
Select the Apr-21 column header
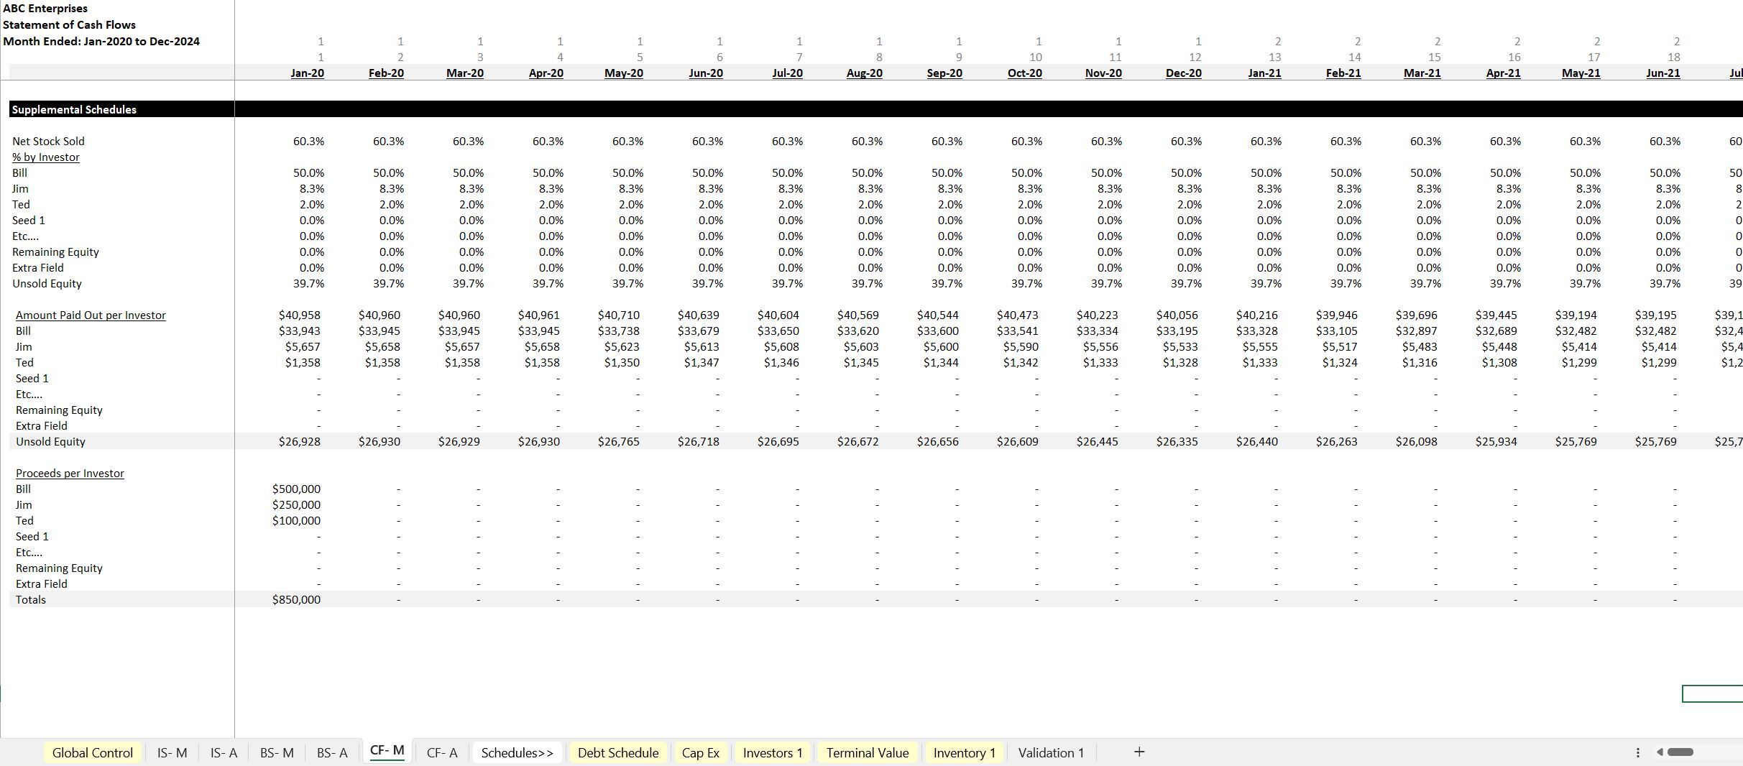click(x=1503, y=73)
